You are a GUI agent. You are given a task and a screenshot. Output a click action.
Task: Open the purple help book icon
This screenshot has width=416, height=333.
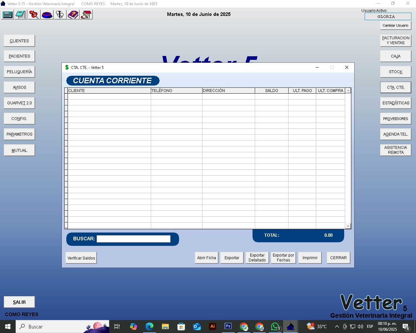(73, 15)
